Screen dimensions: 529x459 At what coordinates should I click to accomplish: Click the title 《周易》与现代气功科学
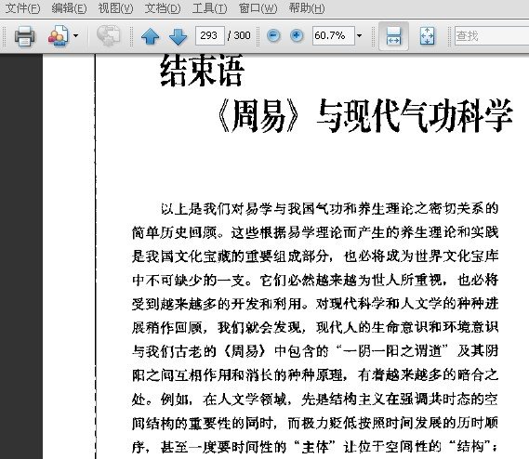click(x=364, y=115)
